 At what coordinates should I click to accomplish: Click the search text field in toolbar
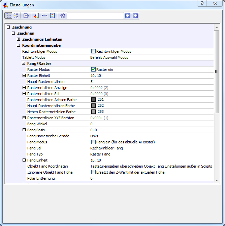point(95,15)
